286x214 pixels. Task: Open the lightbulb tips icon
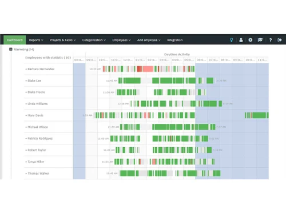click(232, 40)
